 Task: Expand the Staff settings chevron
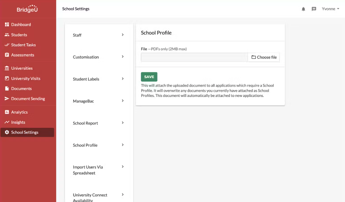[123, 35]
